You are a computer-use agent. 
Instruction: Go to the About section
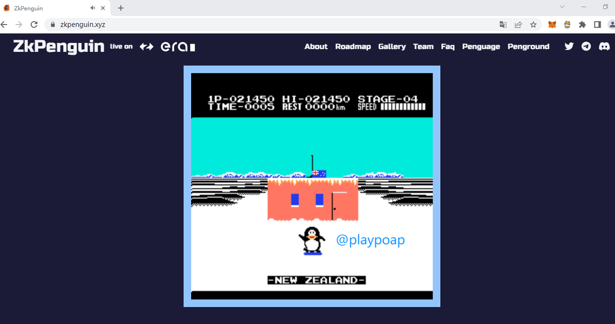click(316, 47)
